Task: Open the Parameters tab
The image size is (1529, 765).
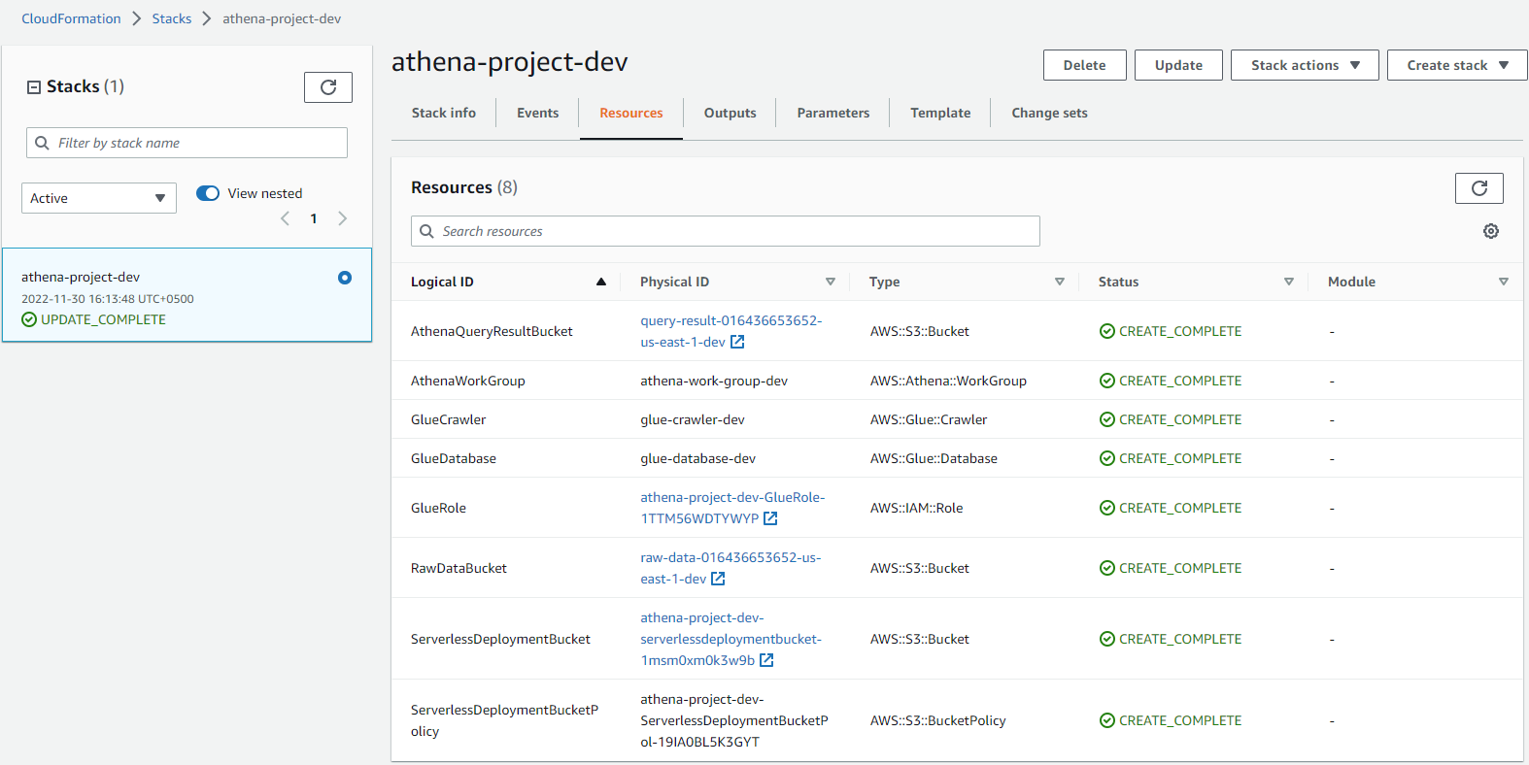Action: pos(833,113)
